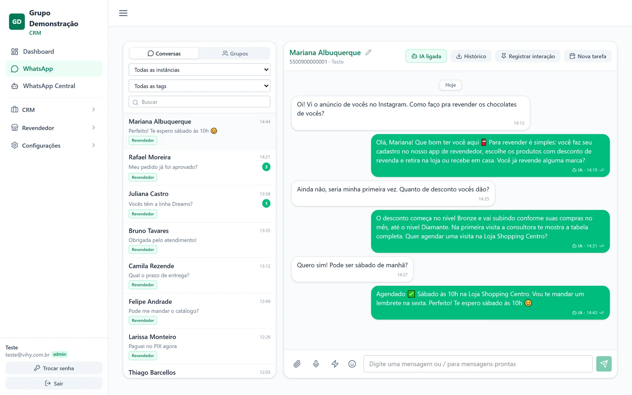Image resolution: width=632 pixels, height=395 pixels.
Task: Click the Histórico button
Action: coord(471,56)
